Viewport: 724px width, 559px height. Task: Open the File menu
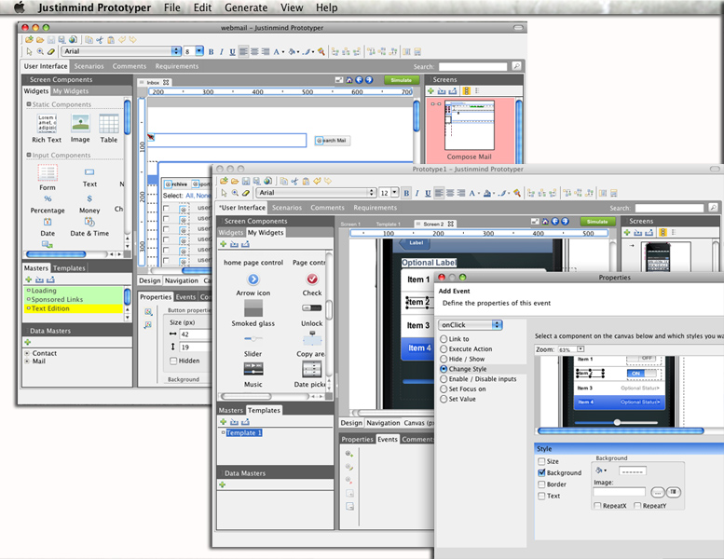pyautogui.click(x=172, y=7)
